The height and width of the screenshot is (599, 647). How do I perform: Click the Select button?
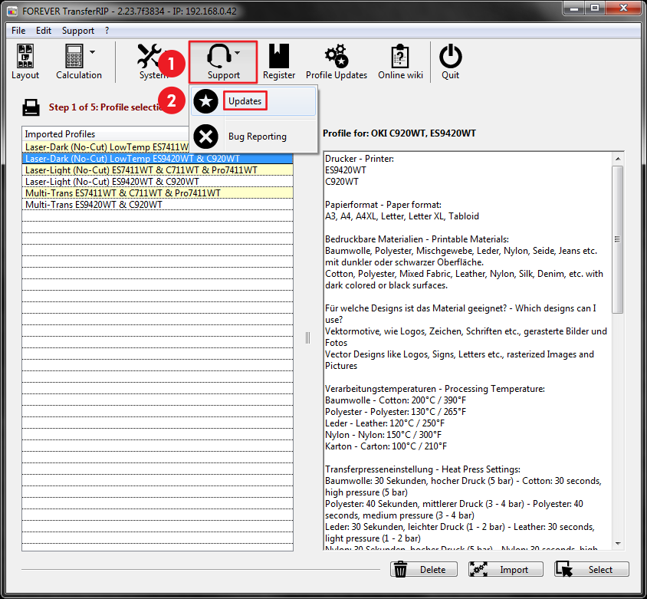click(592, 569)
